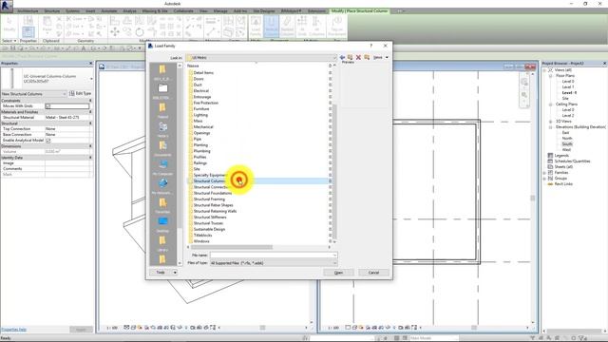The image size is (608, 342).
Task: Click the red X delete icon in dialog
Action: tap(358, 57)
